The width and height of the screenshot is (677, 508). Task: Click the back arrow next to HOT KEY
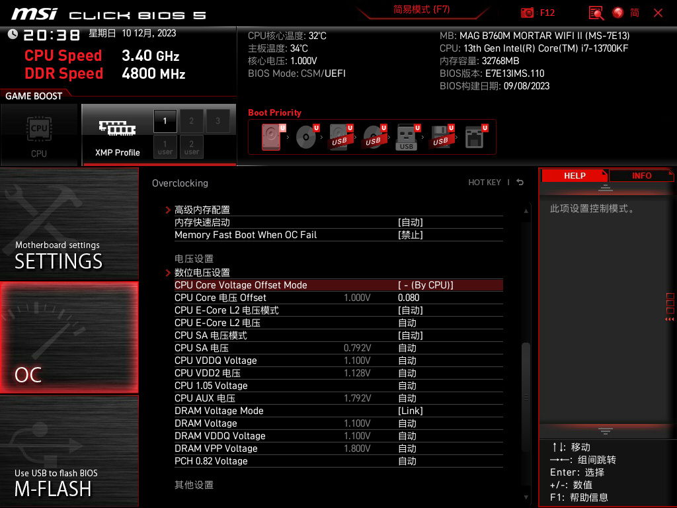point(520,183)
